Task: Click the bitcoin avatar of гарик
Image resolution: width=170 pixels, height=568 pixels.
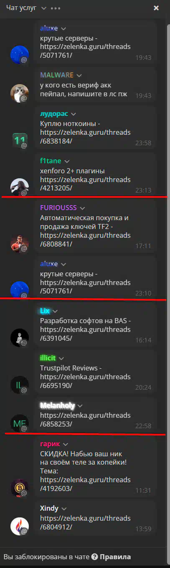Action: tap(19, 488)
